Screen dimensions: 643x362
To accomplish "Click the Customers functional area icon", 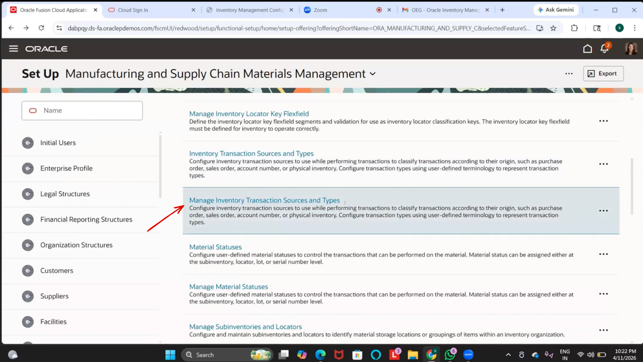I will [x=28, y=271].
